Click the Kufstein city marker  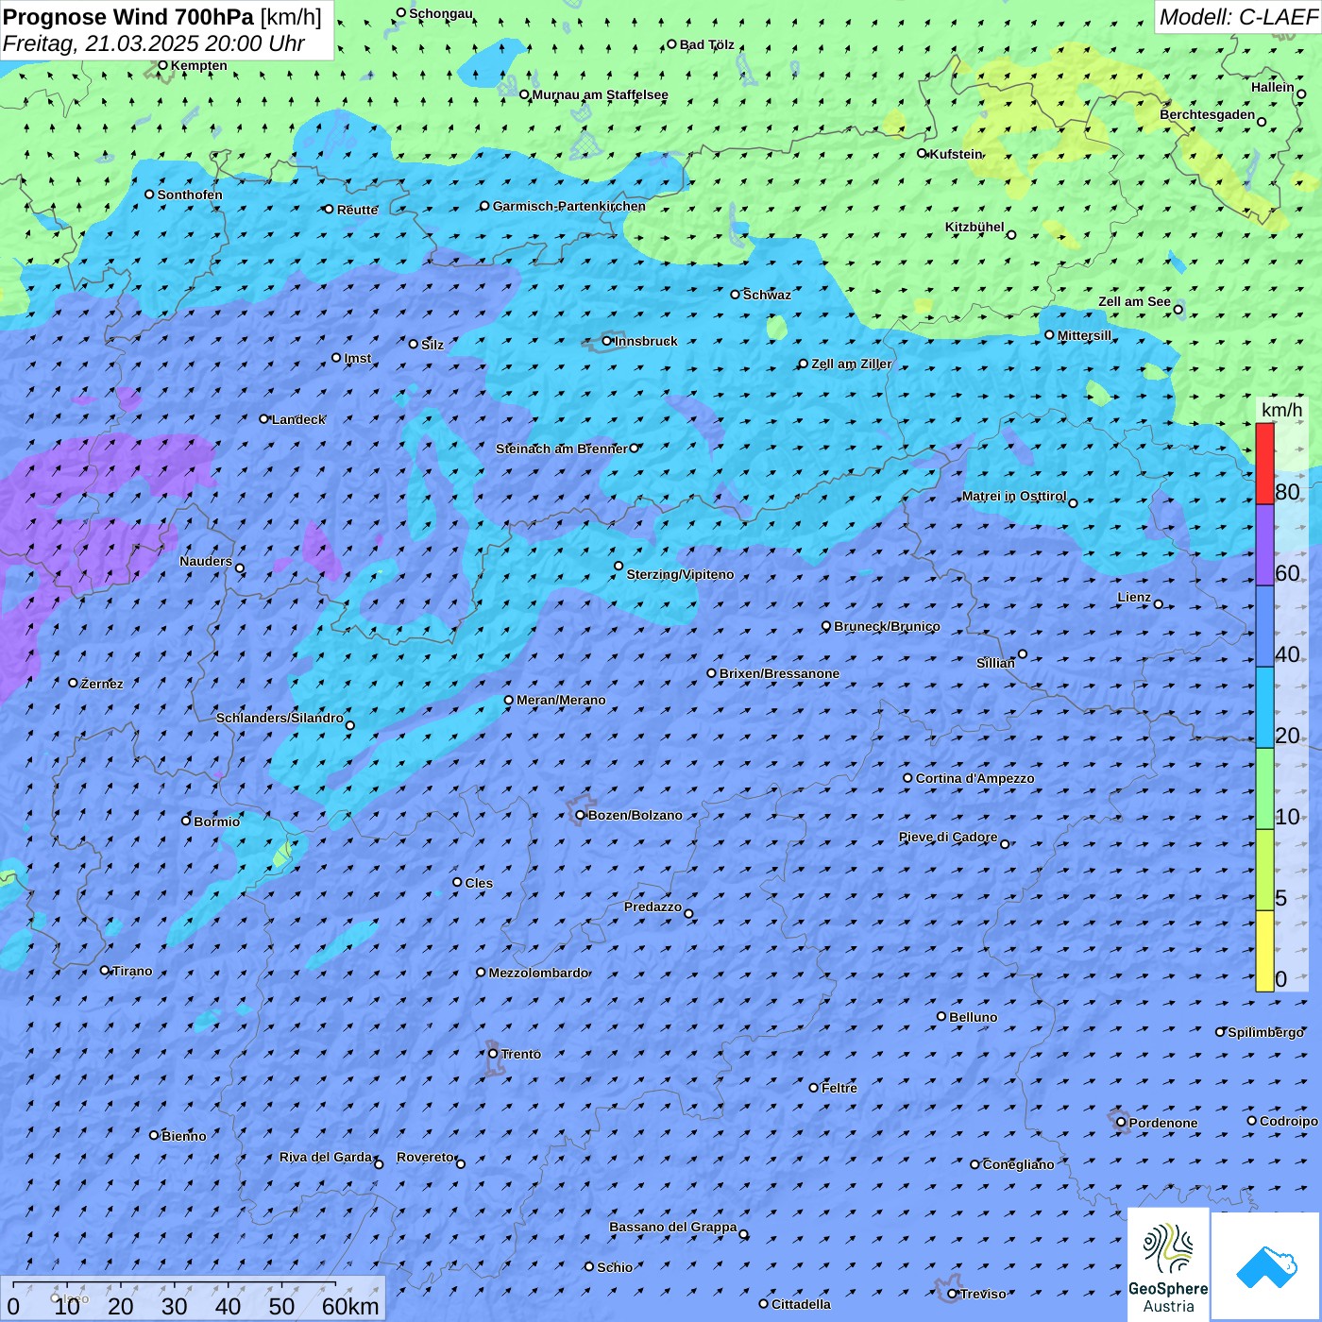(x=923, y=153)
